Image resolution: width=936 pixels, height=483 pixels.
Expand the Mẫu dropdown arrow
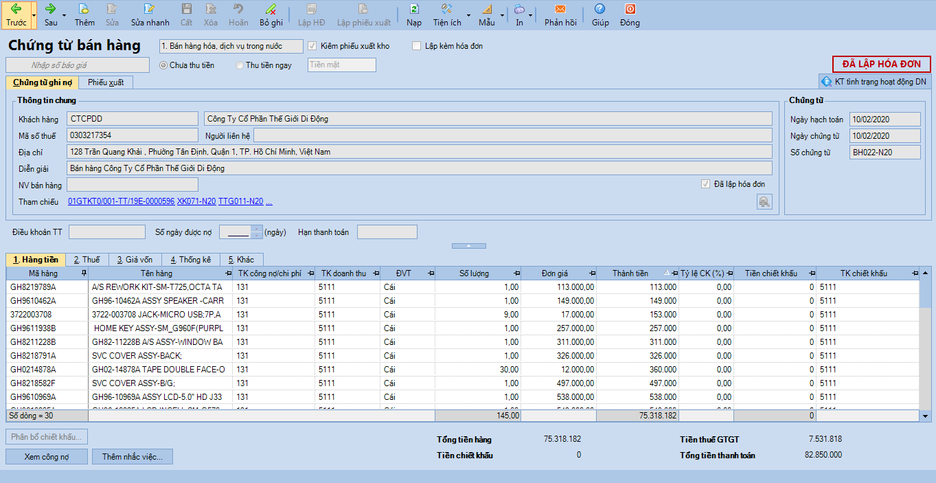(x=502, y=15)
